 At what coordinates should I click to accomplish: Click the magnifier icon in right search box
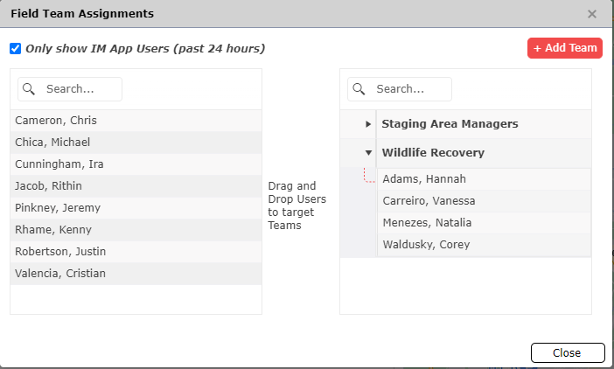(x=359, y=89)
